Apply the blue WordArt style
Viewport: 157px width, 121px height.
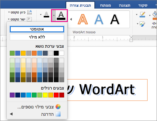[x=99, y=19]
